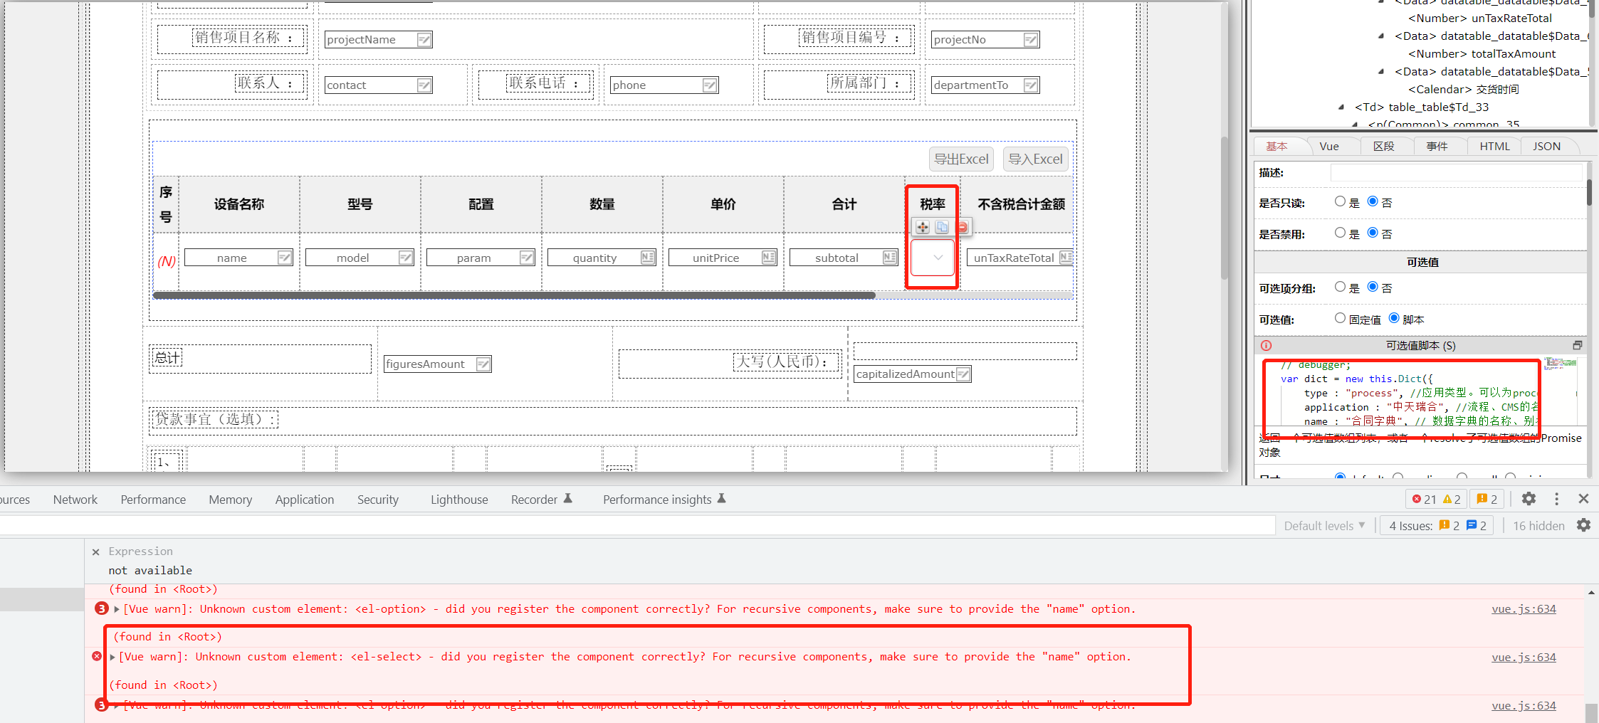
Task: Switch to the JSON properties tab
Action: coord(1546,146)
